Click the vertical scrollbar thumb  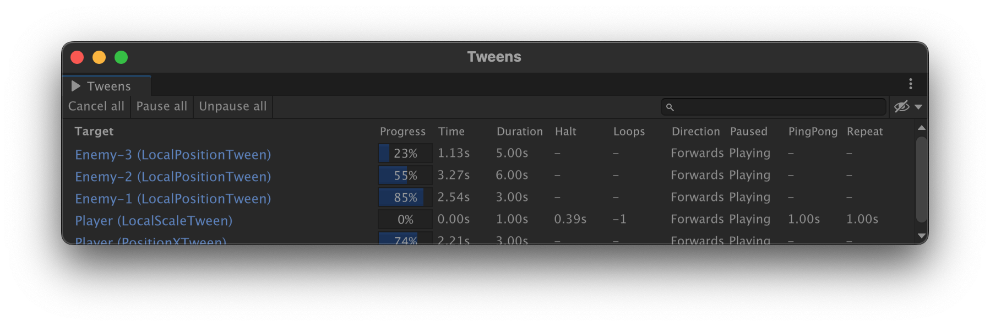921,179
